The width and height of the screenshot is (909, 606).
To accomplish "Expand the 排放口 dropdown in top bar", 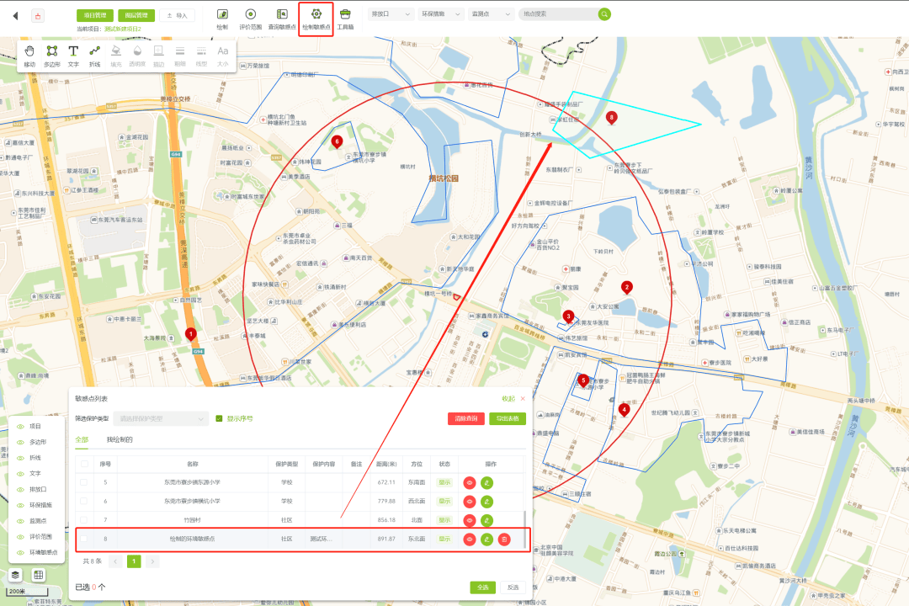I will (x=391, y=14).
